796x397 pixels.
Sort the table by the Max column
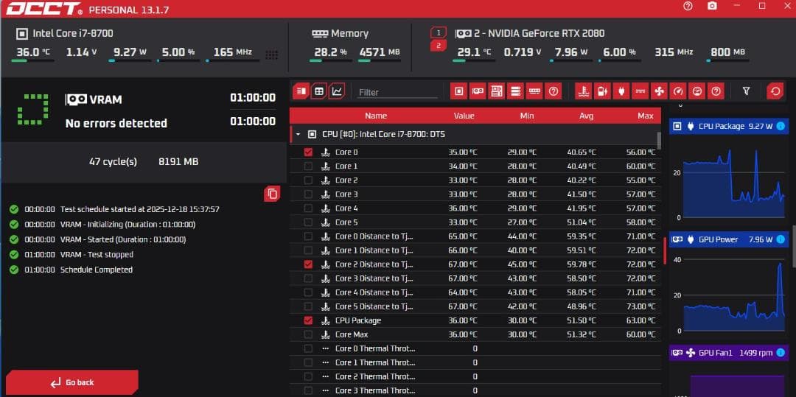[645, 116]
